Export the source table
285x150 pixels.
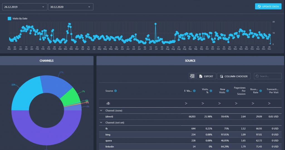(x=206, y=76)
